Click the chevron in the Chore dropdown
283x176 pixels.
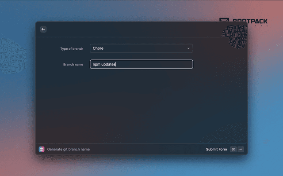(188, 48)
